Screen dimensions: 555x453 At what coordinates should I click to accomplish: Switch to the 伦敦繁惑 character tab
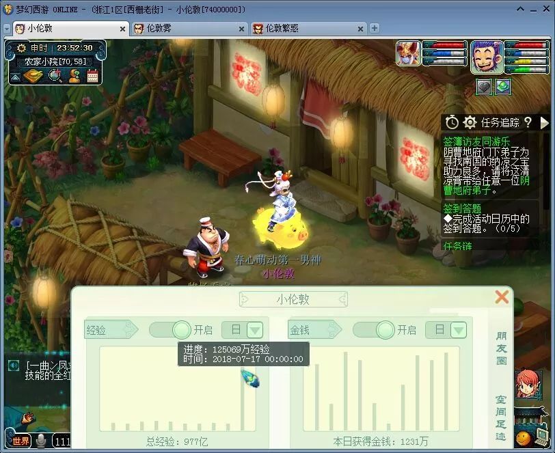(x=308, y=28)
